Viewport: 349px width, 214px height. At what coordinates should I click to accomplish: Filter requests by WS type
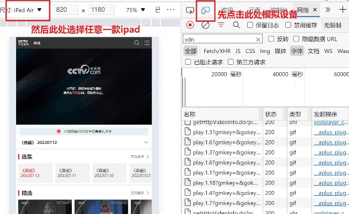(328, 51)
